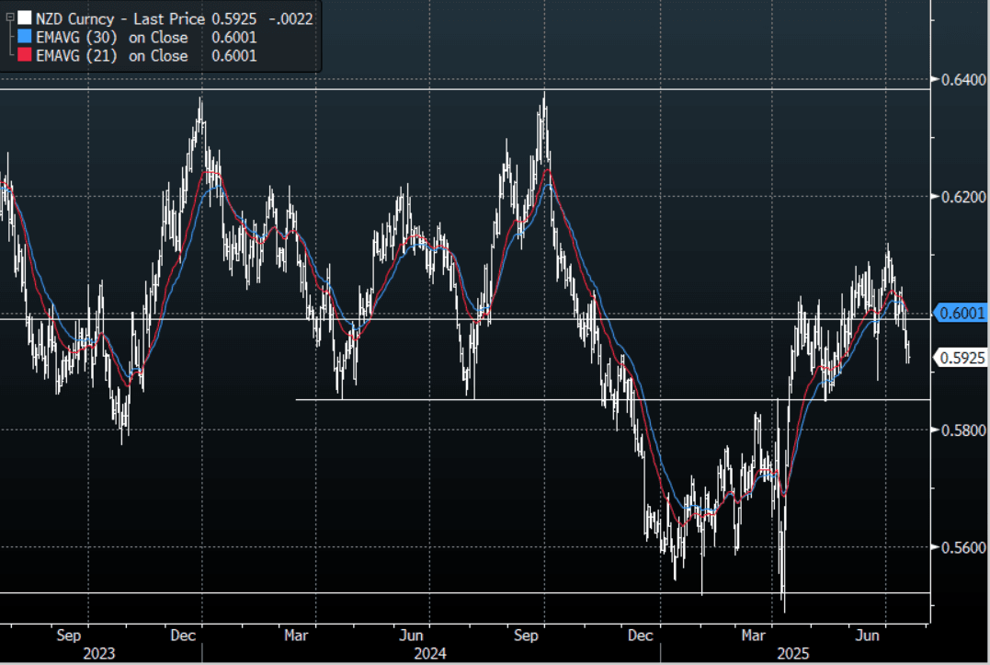Select the short horizontal support line above 0.5800
The height and width of the screenshot is (665, 990).
(552, 399)
